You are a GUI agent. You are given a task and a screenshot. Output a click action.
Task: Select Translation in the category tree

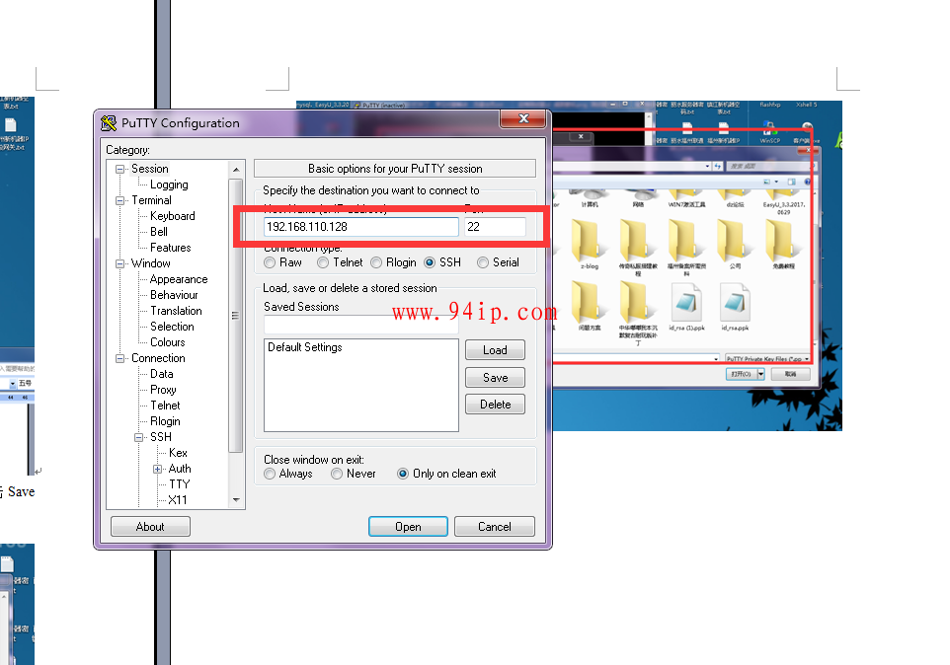(177, 311)
